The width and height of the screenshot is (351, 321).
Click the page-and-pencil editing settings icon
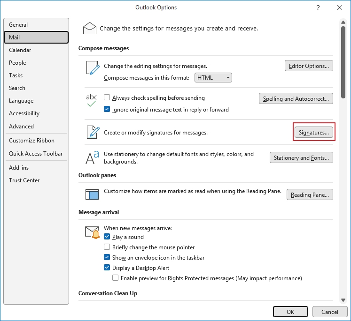(93, 68)
